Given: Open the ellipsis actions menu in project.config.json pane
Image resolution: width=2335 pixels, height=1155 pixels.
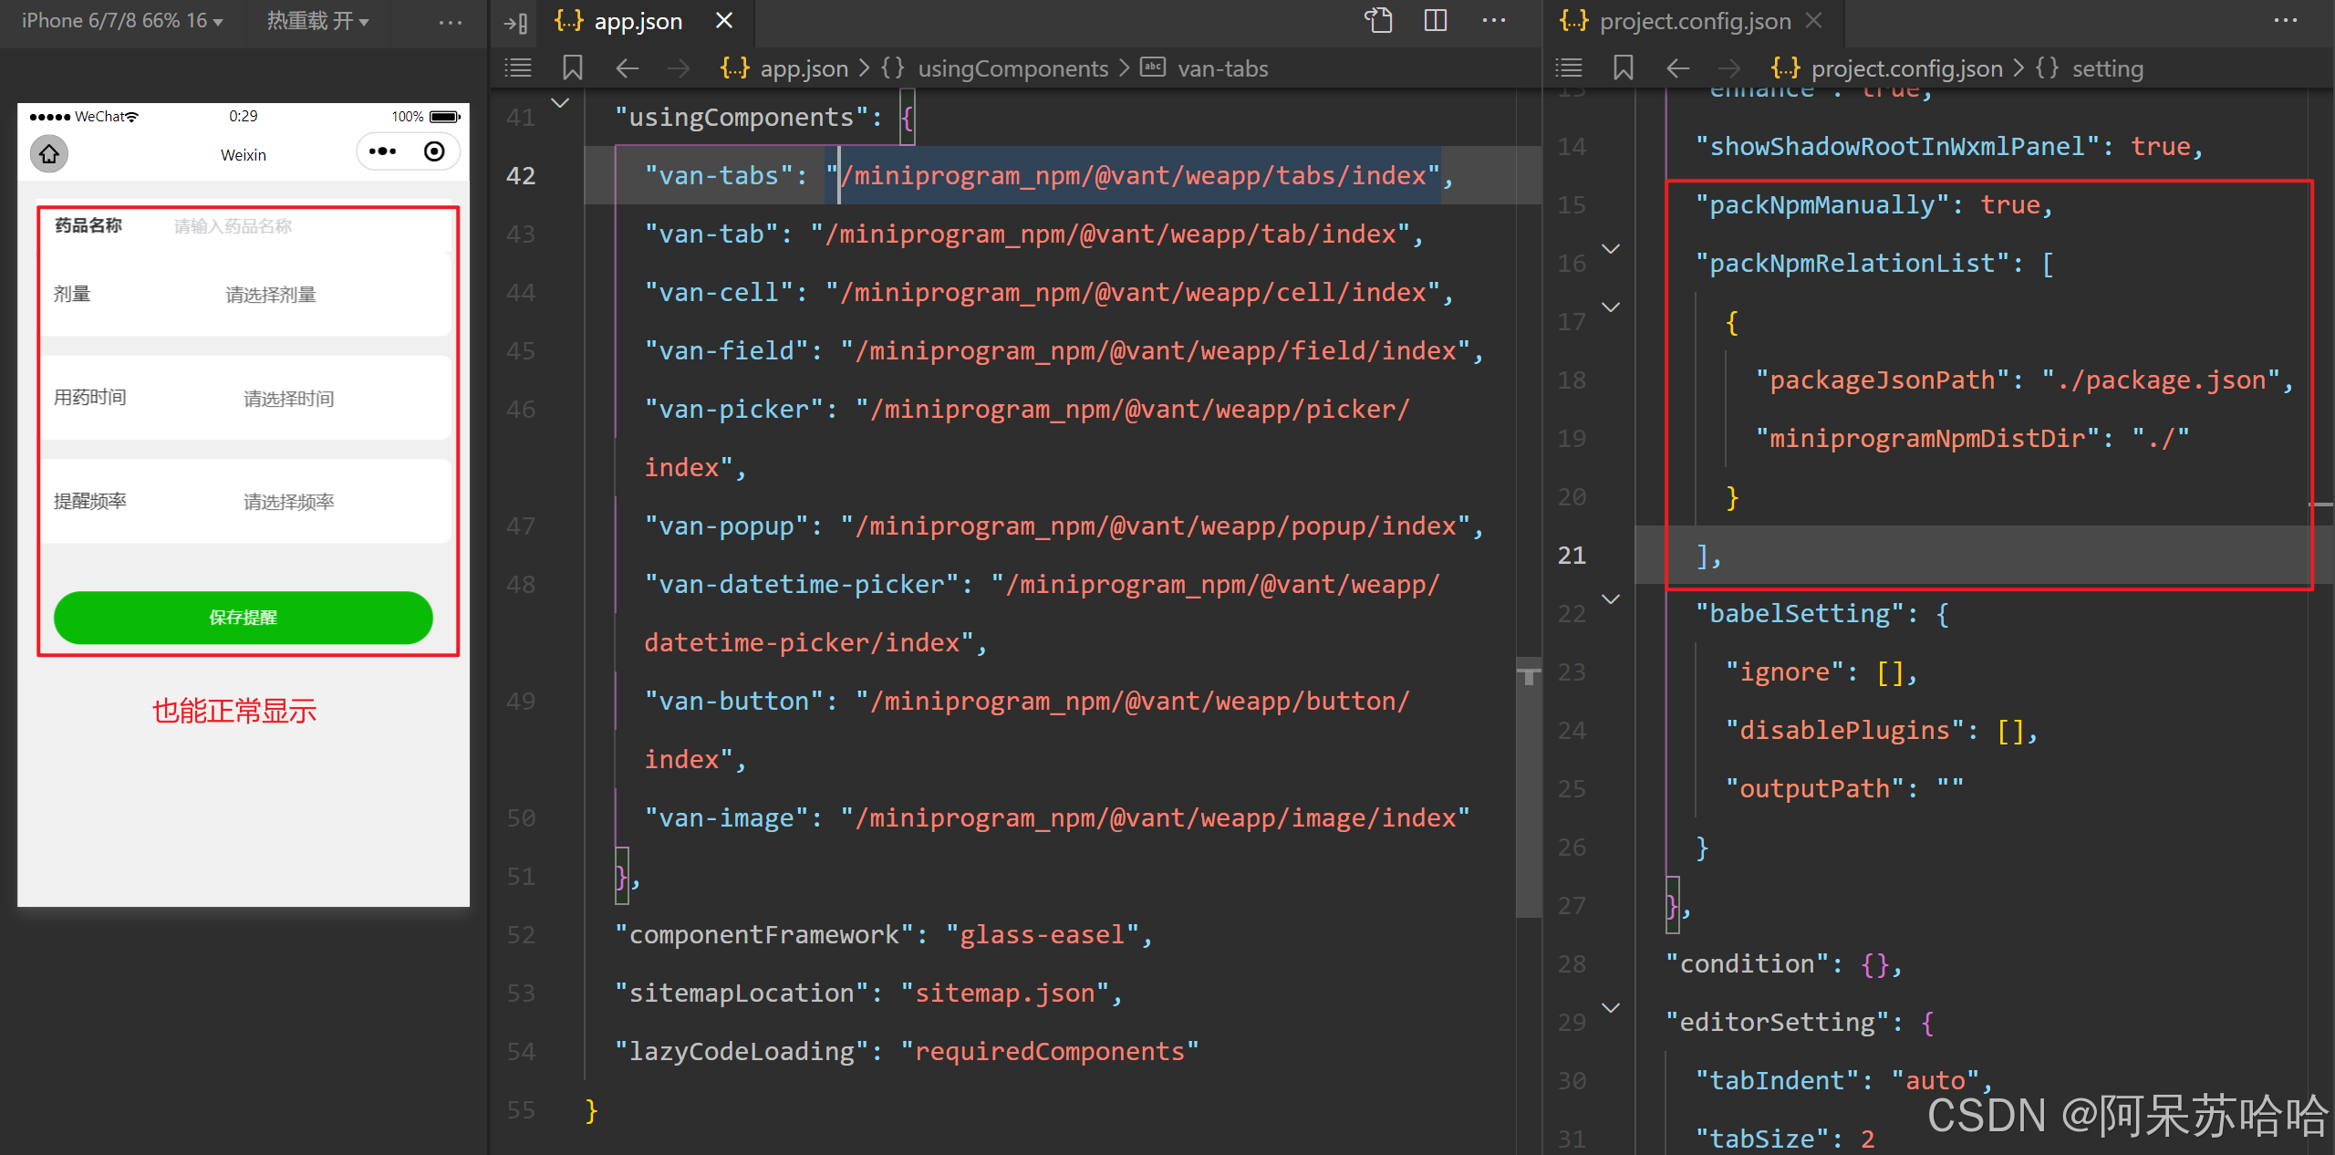Looking at the screenshot, I should (2286, 20).
